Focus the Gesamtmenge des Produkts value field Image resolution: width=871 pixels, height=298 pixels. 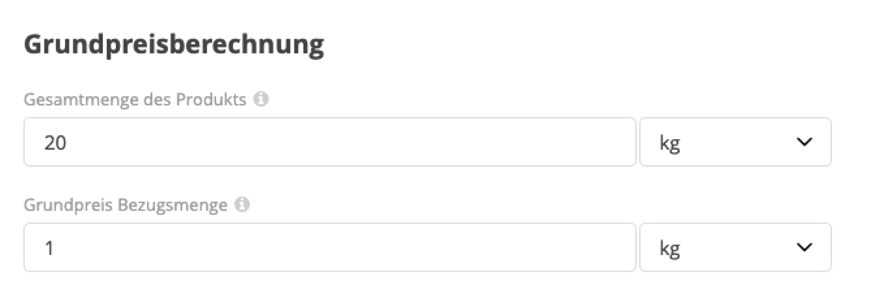point(331,142)
